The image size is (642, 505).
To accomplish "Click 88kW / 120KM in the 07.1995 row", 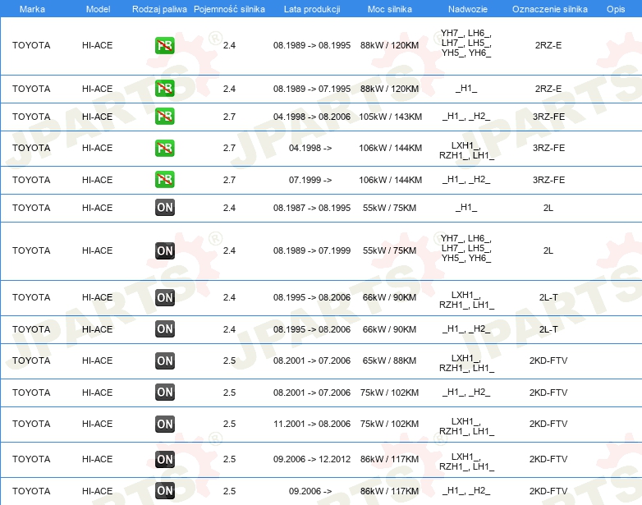I will coord(389,89).
